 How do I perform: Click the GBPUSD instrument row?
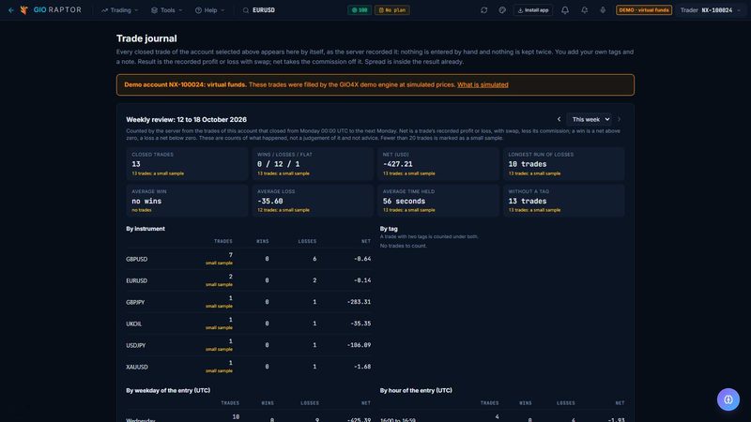[x=249, y=259]
